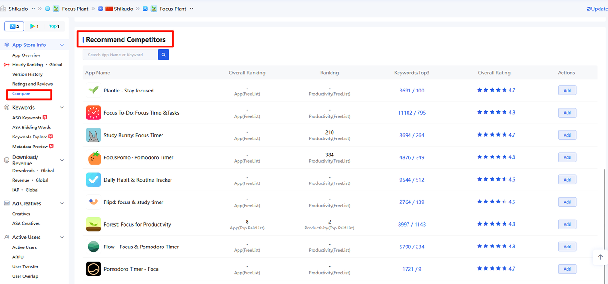This screenshot has height=284, width=608.
Task: Click the blue search magnifier button
Action: coord(163,55)
